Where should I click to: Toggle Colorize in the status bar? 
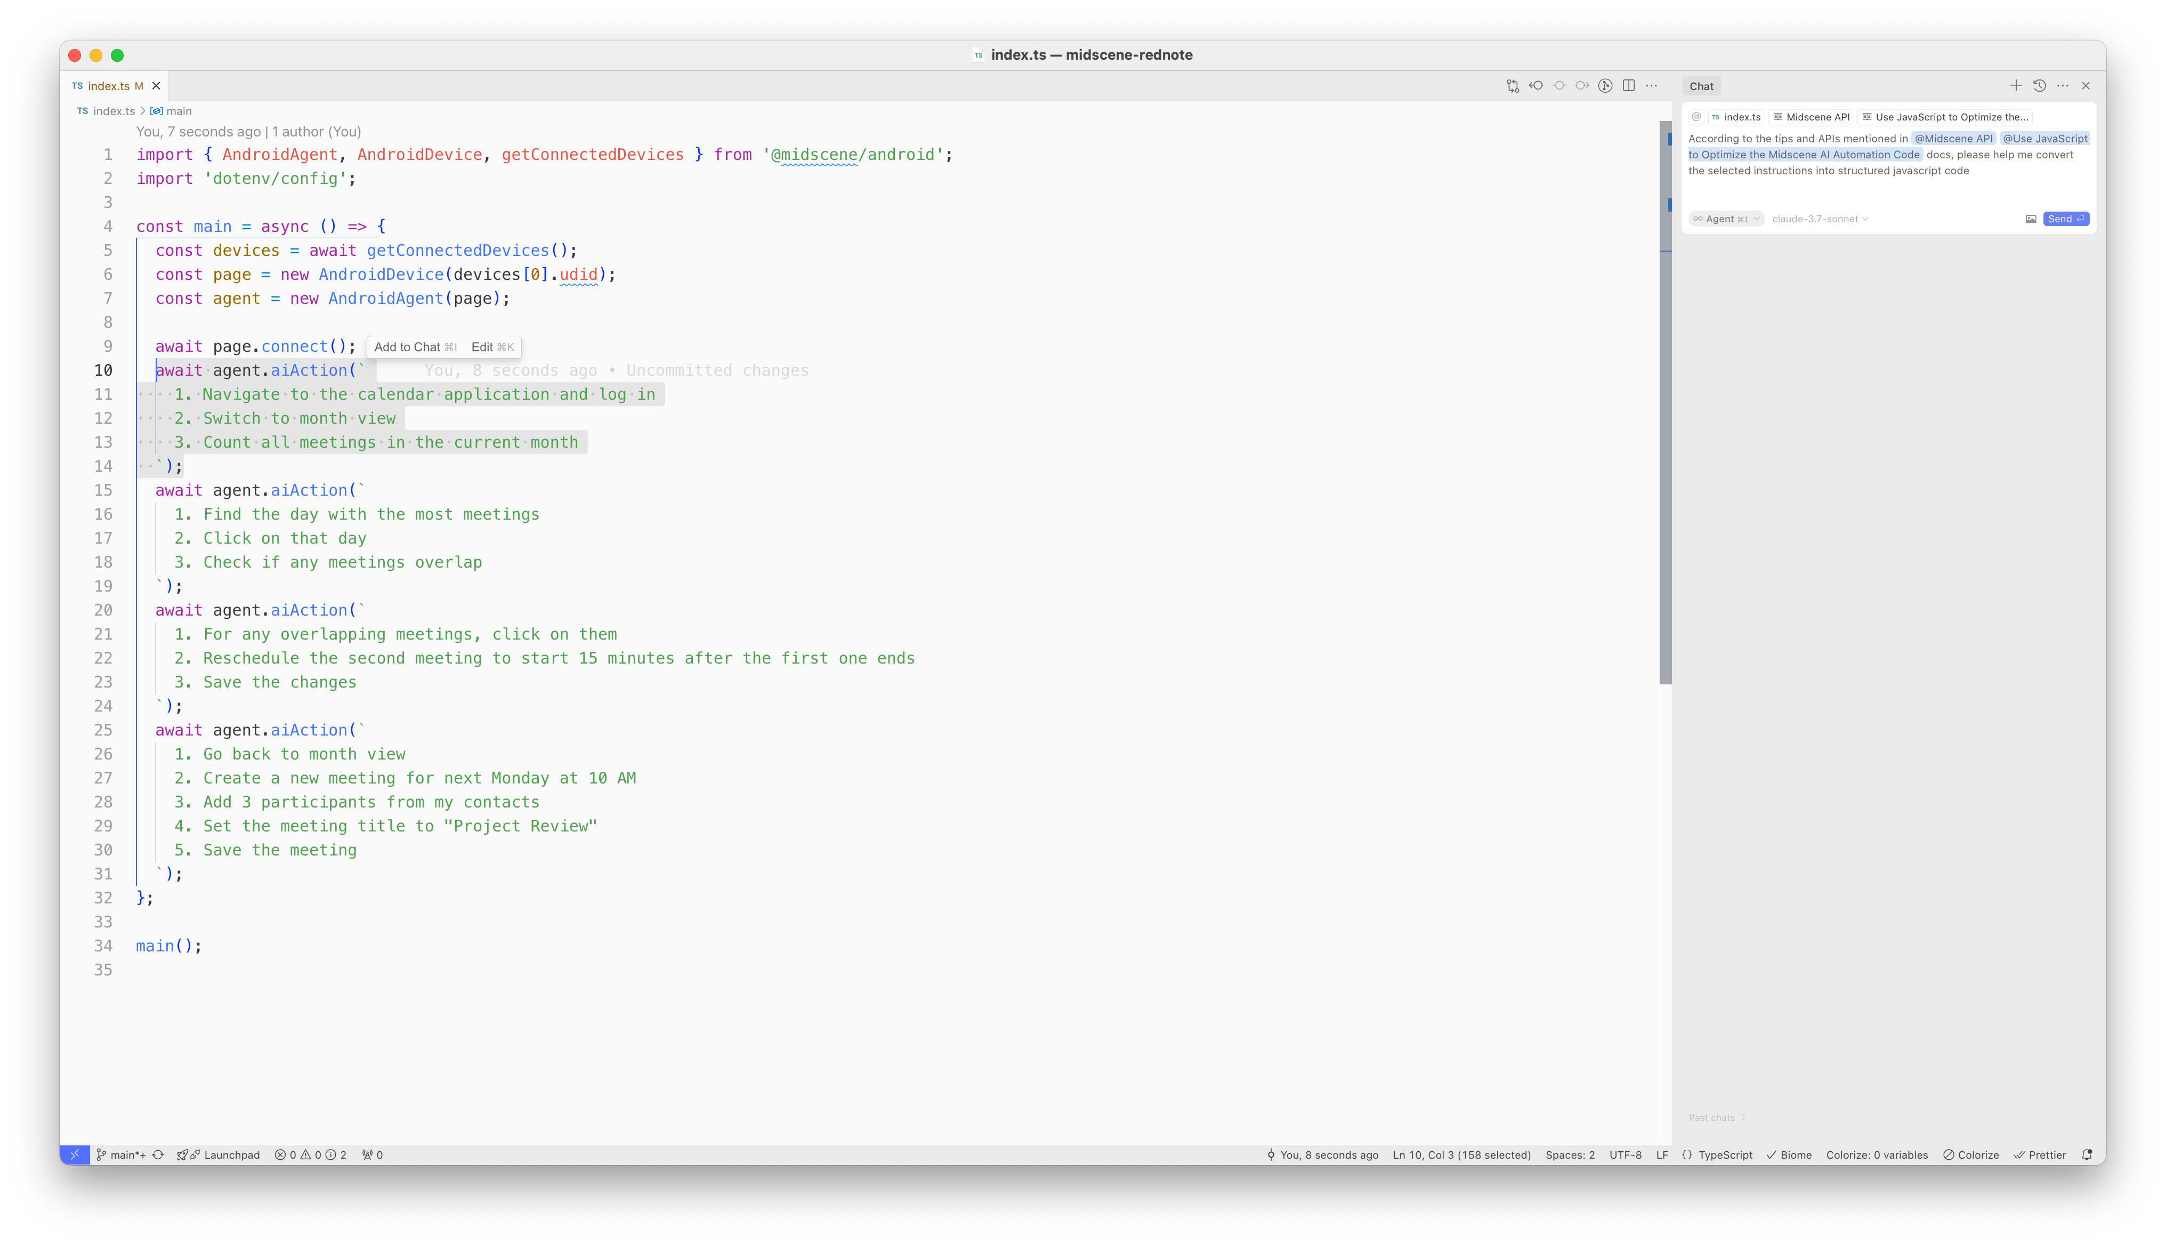[1971, 1154]
